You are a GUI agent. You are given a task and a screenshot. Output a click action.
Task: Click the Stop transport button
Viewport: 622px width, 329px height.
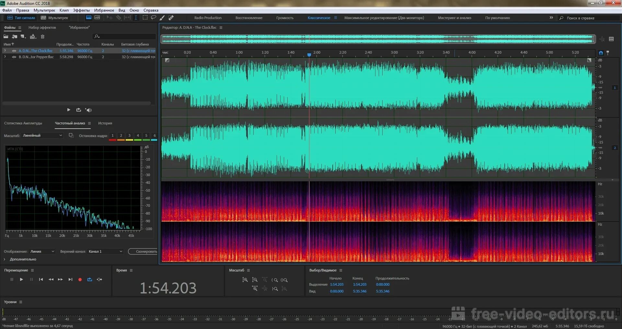(12, 280)
